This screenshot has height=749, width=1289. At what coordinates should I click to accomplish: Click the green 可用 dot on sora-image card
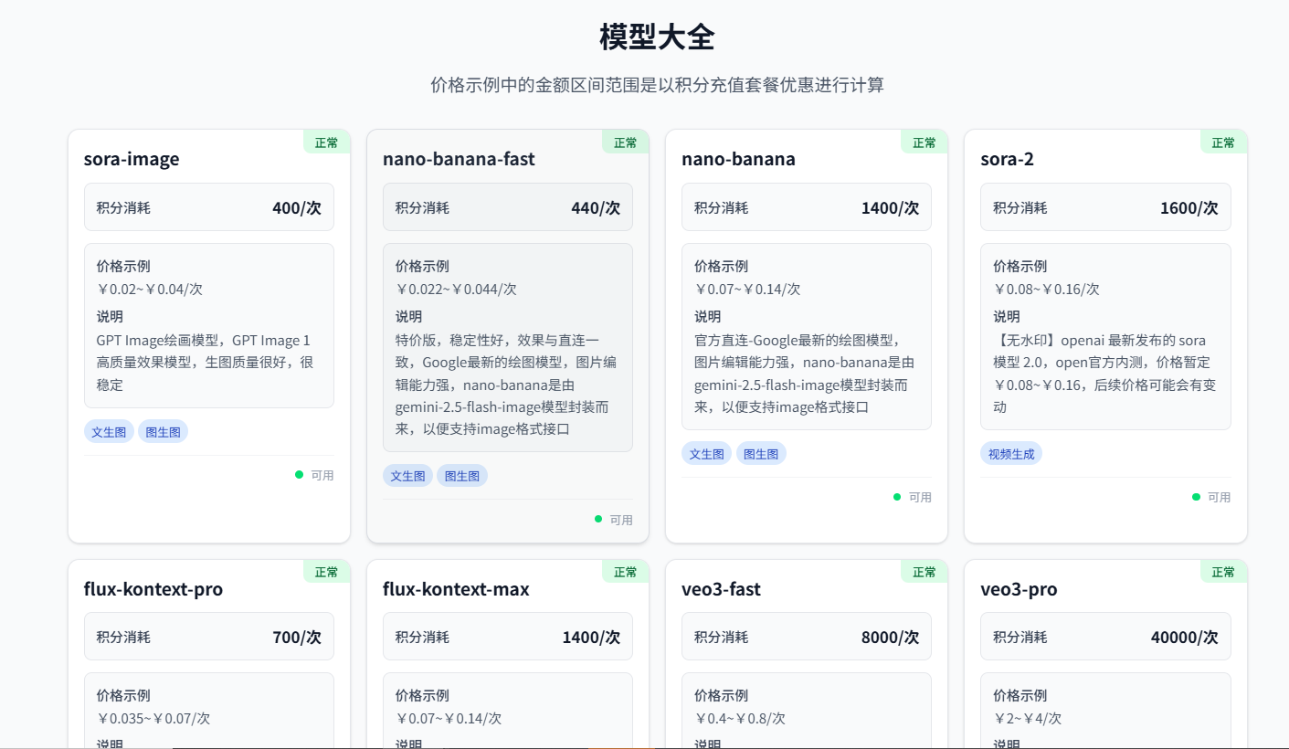coord(299,475)
